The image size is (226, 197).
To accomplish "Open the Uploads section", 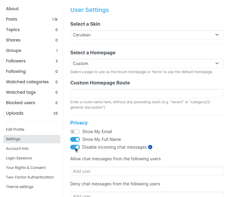I will click(15, 113).
